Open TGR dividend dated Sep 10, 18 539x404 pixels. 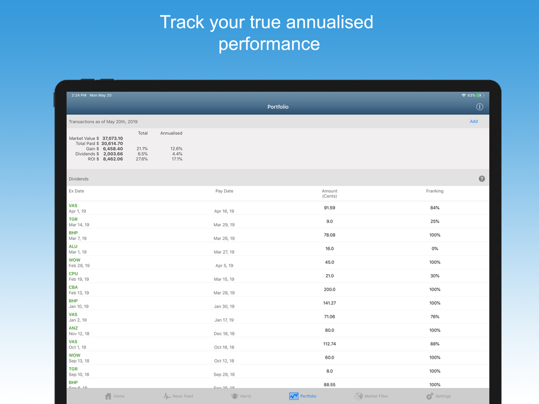click(x=278, y=371)
